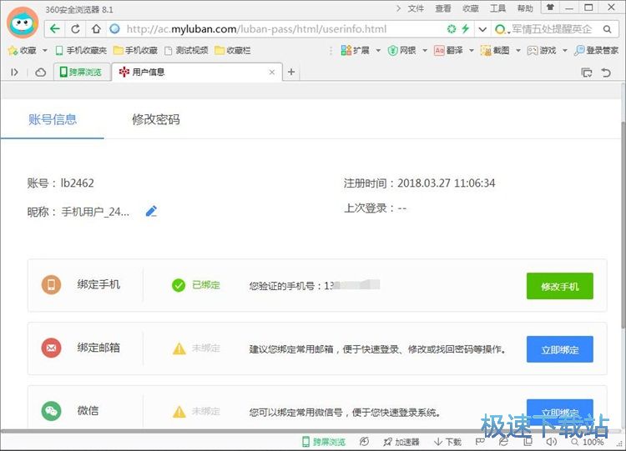Open the 网银 online banking toolbar item
Viewport: 626px width, 451px height.
402,50
